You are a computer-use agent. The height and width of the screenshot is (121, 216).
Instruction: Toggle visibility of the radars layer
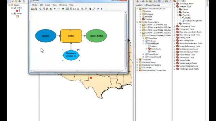point(15,8)
